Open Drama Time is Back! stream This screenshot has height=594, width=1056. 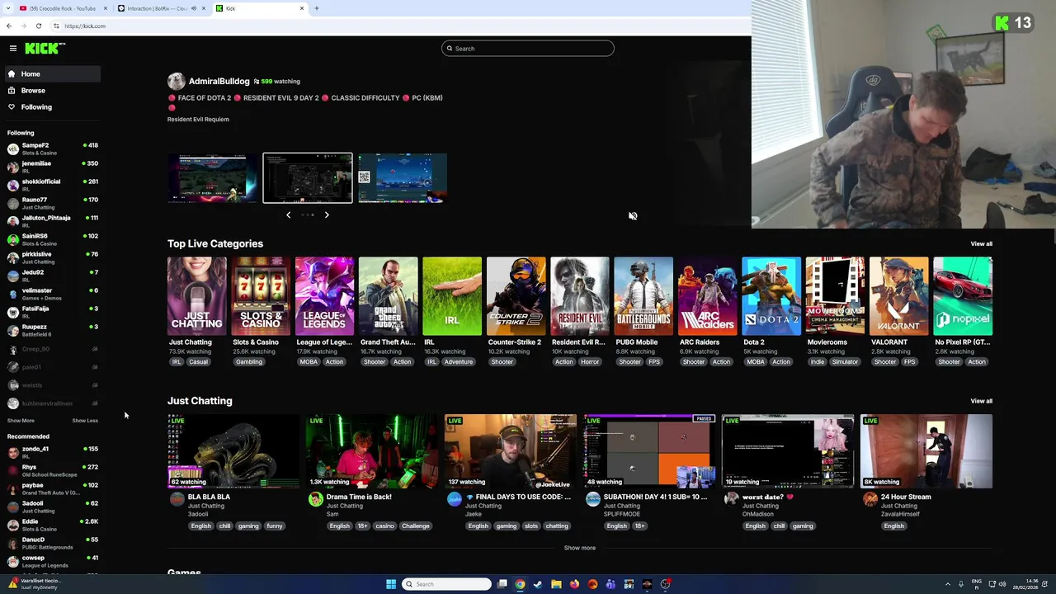tap(372, 451)
